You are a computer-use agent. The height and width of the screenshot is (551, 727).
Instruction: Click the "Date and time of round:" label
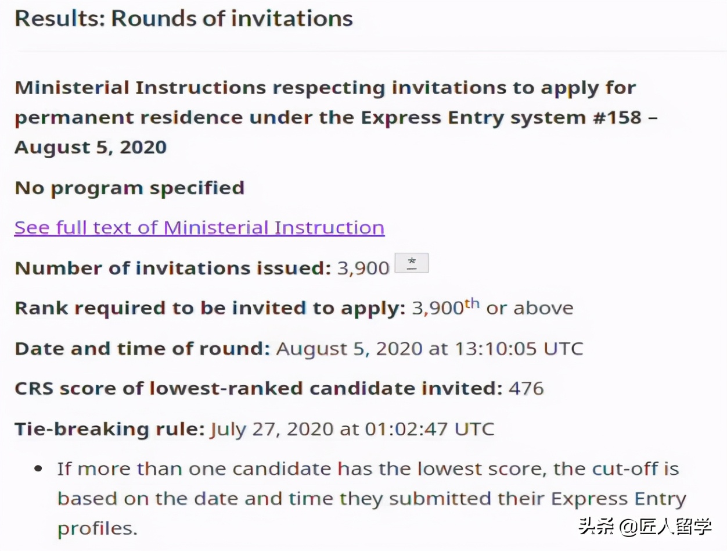coord(142,349)
